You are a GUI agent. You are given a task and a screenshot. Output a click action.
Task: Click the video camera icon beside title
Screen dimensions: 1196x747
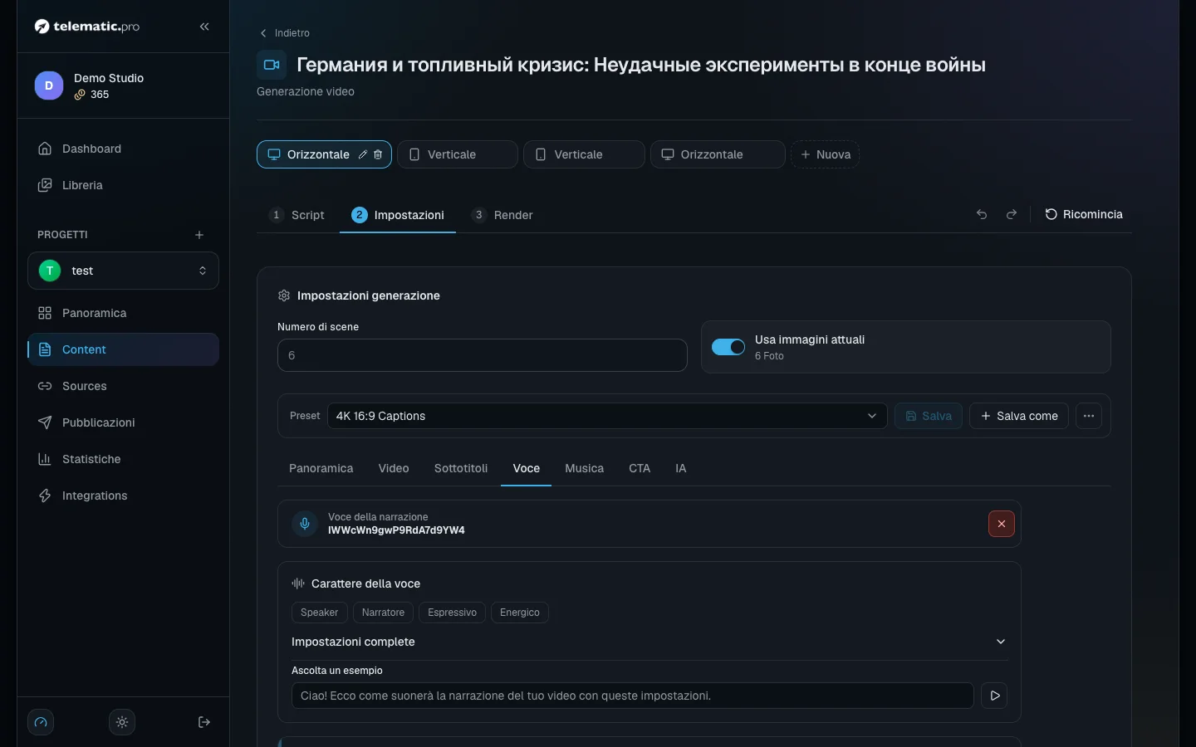tap(272, 65)
